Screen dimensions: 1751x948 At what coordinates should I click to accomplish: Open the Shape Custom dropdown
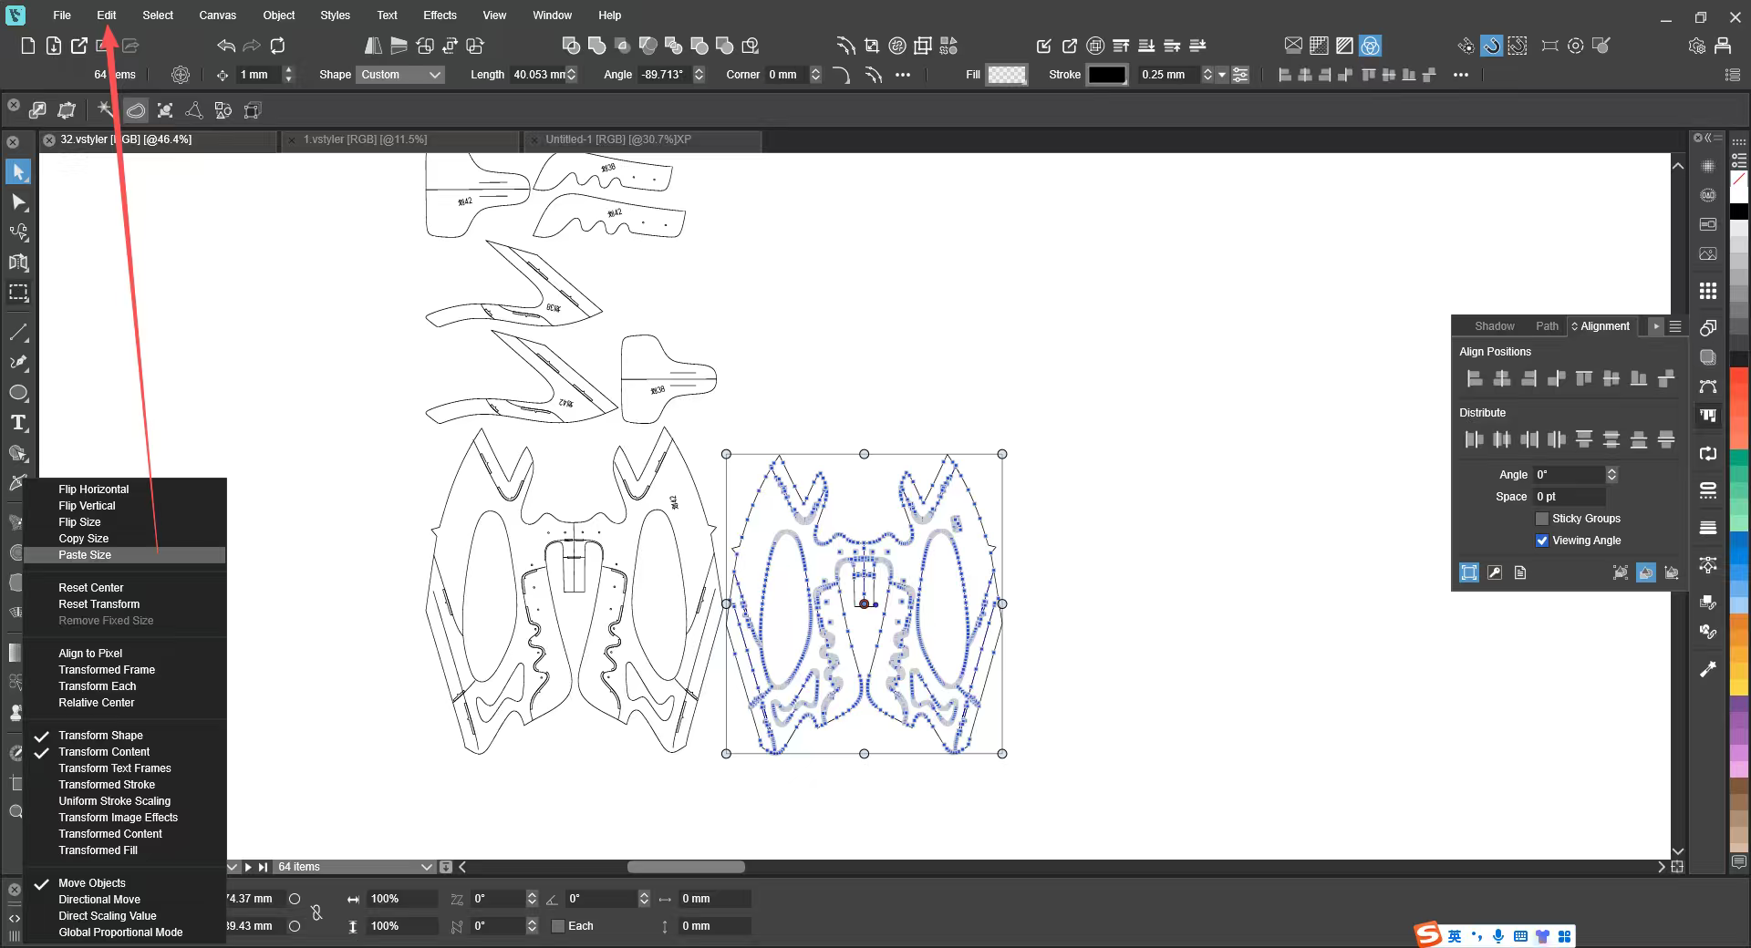point(400,75)
